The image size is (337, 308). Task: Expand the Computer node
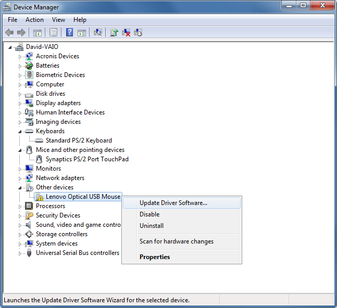point(20,85)
